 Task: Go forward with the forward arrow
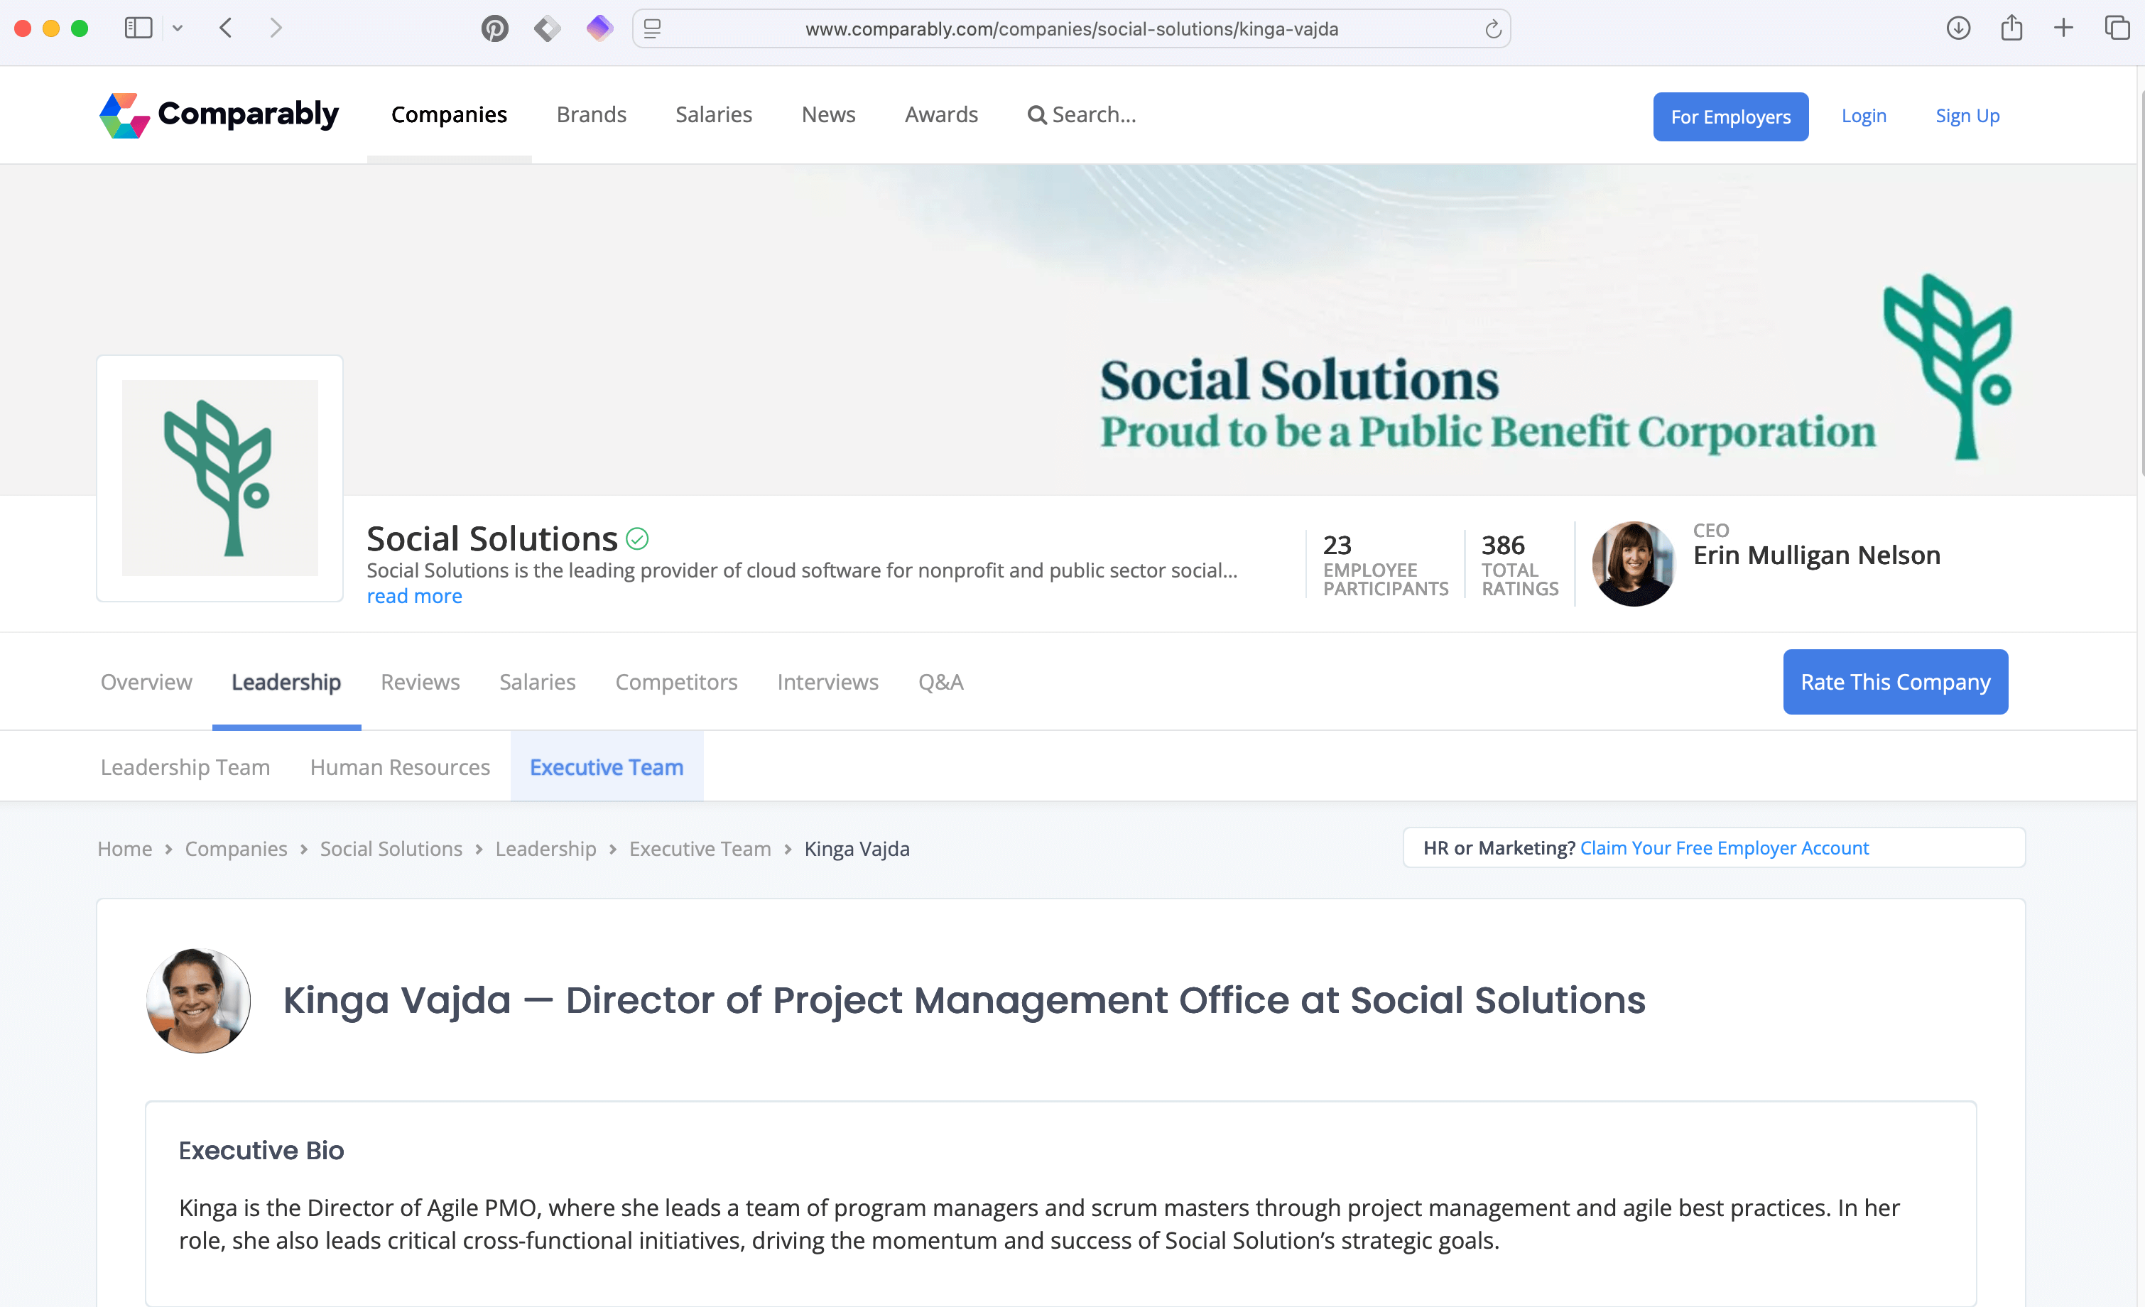pyautogui.click(x=276, y=28)
